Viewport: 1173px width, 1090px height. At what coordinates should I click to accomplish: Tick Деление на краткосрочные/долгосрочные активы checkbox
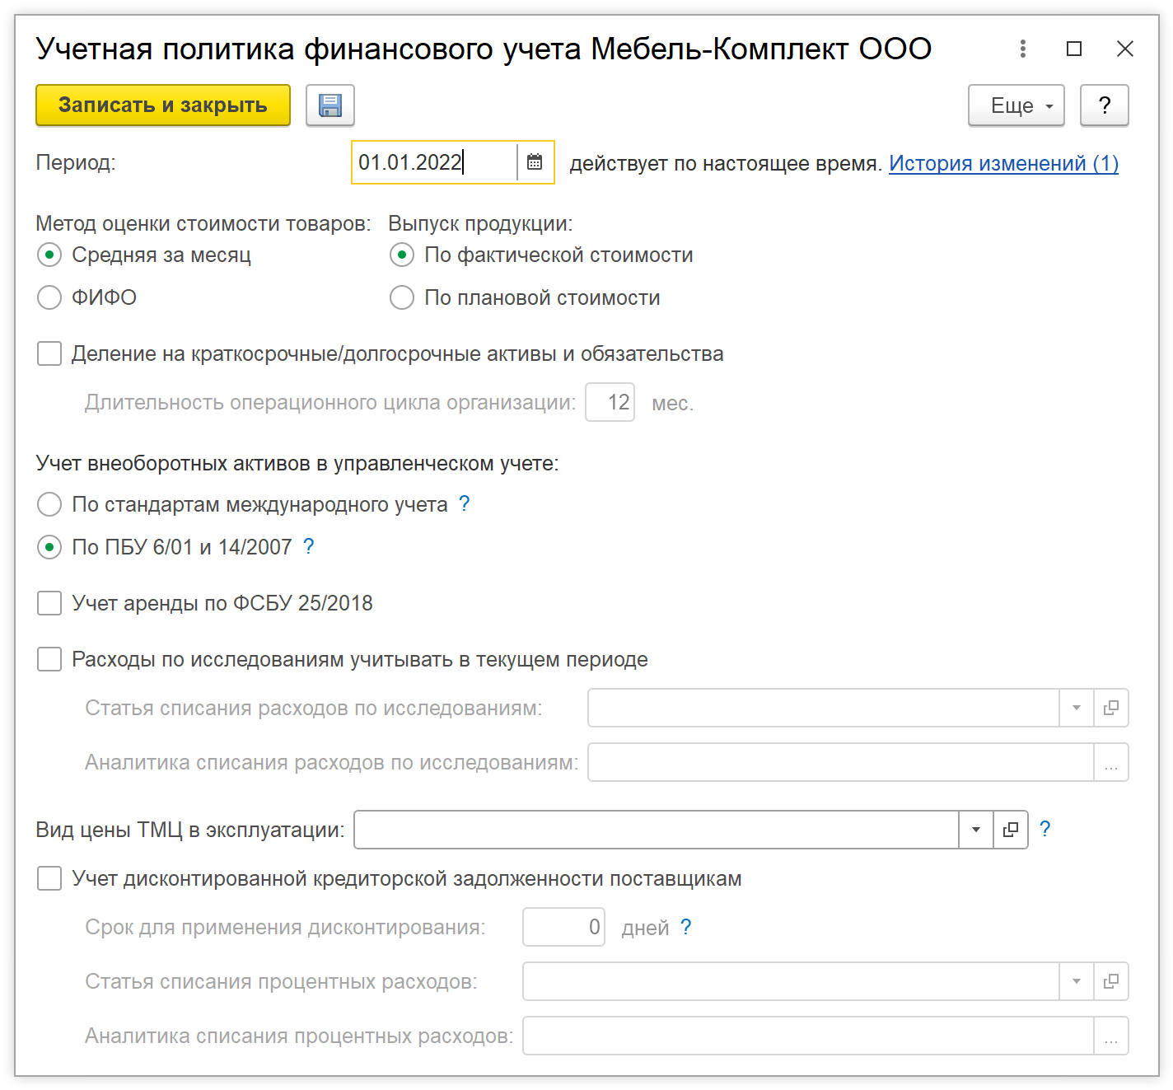coord(49,354)
